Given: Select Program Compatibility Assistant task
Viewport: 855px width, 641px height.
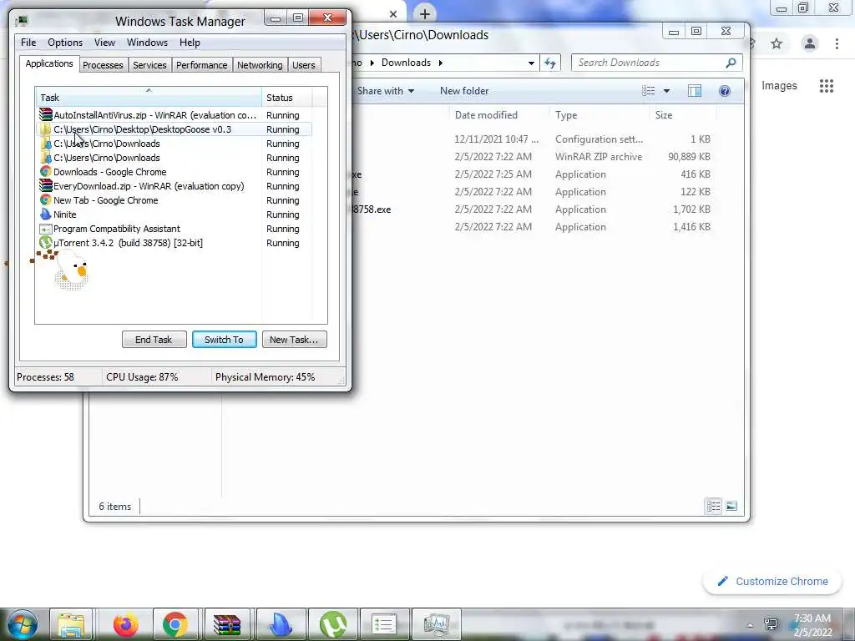Looking at the screenshot, I should coord(175,229).
